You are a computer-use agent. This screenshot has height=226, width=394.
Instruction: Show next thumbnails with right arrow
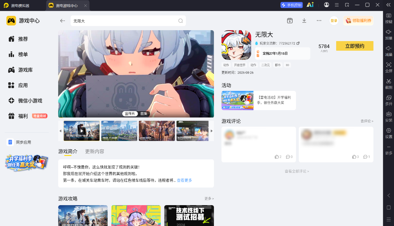(x=211, y=131)
